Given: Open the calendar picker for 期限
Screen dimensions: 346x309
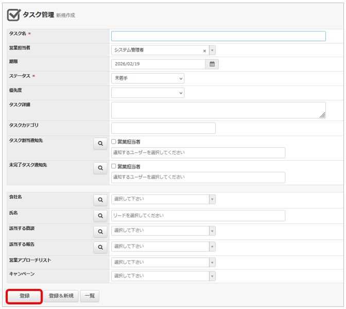Looking at the screenshot, I should tap(212, 64).
